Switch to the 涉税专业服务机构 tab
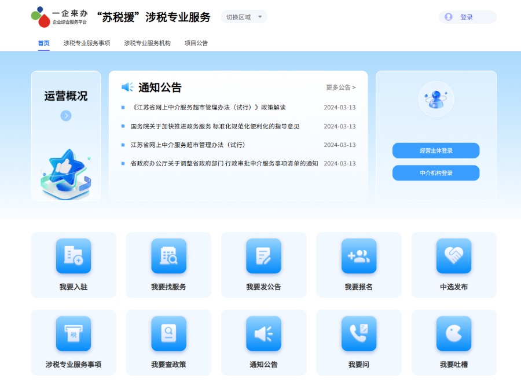 point(147,43)
